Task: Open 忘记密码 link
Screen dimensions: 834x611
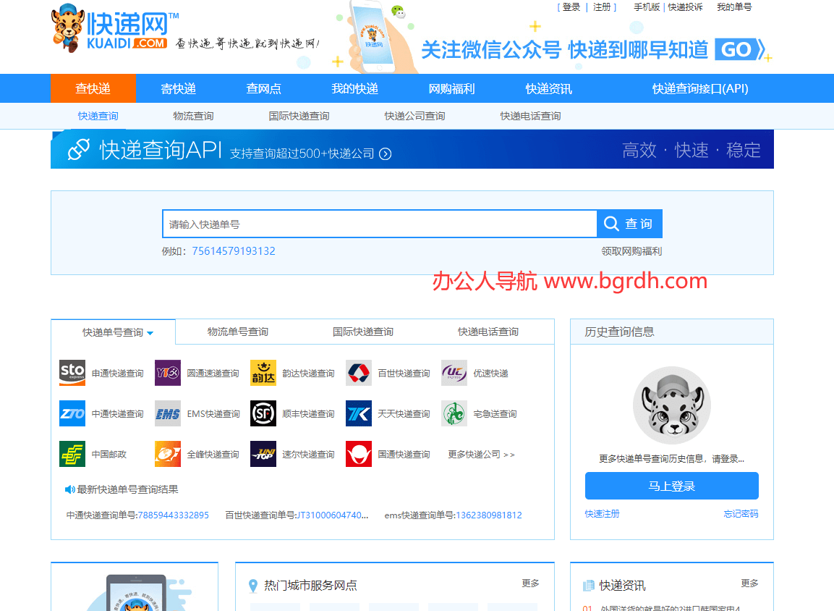Action: point(741,514)
